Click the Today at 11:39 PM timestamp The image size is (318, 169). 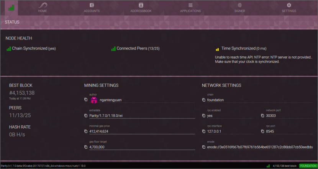(x=20, y=98)
